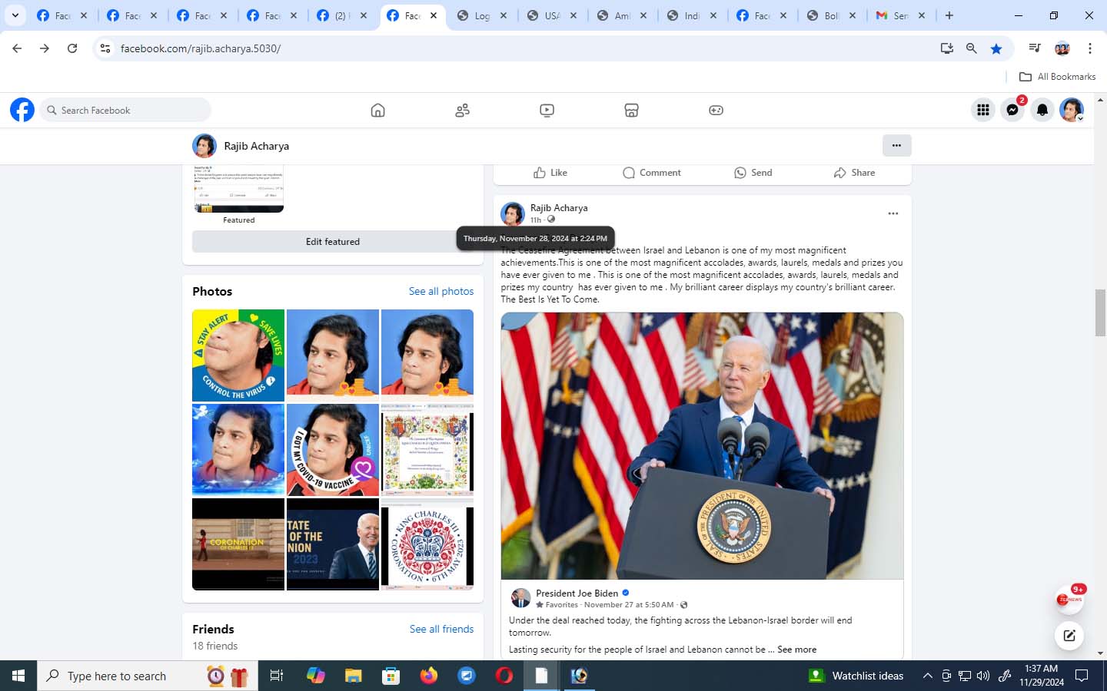1107x691 pixels.
Task: Open the Gaming icon
Action: 716,110
